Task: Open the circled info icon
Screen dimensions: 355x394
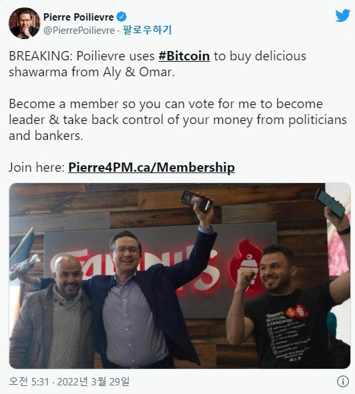Action: 342,381
